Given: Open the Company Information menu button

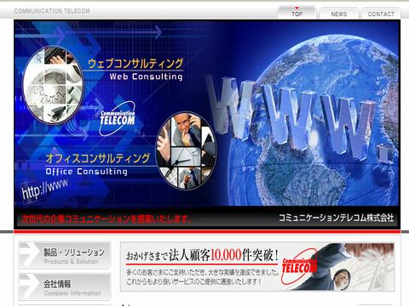Looking at the screenshot, I should click(65, 286).
